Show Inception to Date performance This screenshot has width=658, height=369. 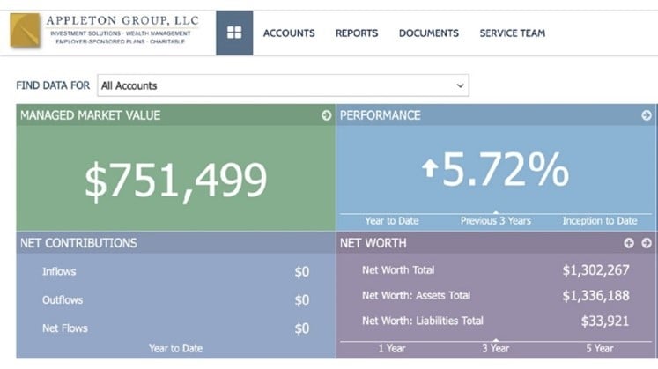click(x=599, y=220)
